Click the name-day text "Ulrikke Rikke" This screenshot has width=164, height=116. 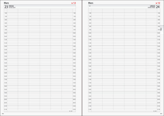click(x=151, y=8)
